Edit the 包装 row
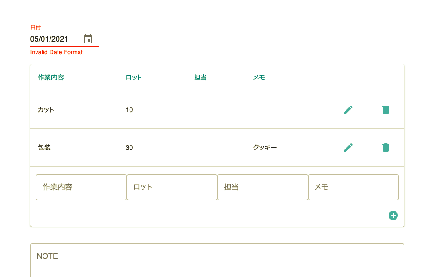Screen dimensions: 425x277 click(348, 148)
